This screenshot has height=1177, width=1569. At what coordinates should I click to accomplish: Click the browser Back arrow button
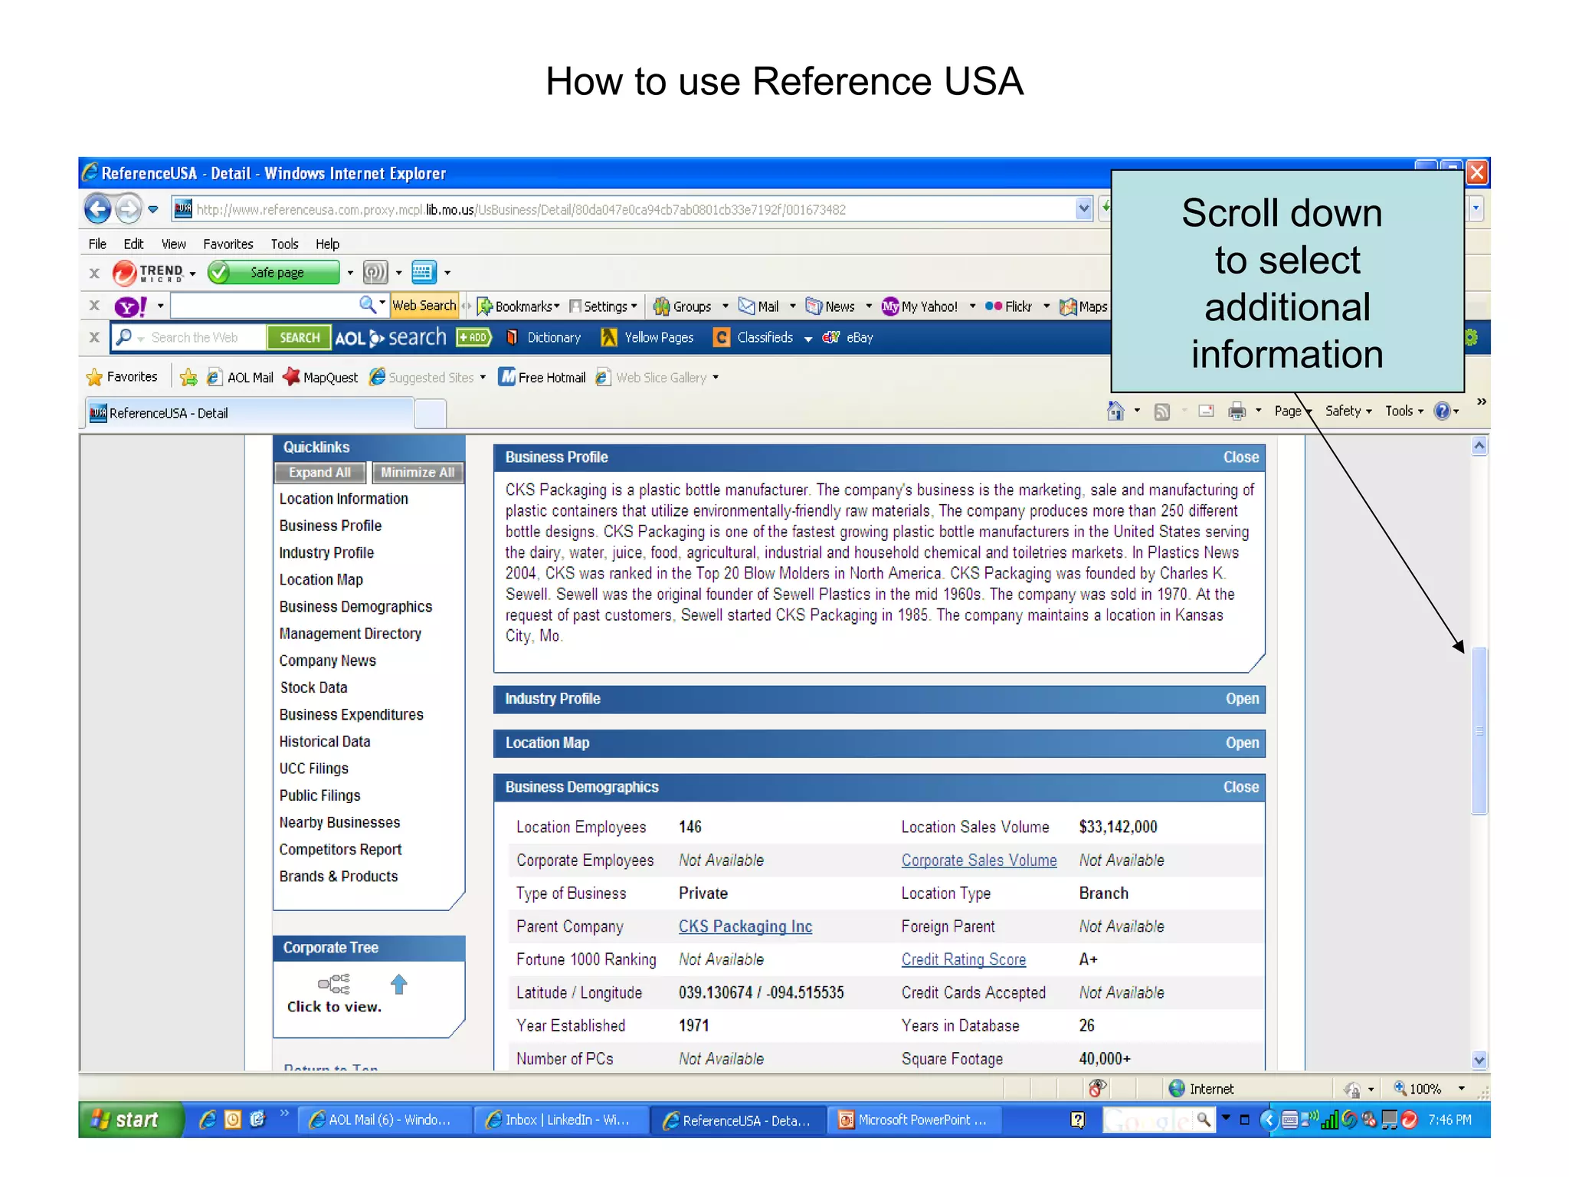[97, 208]
